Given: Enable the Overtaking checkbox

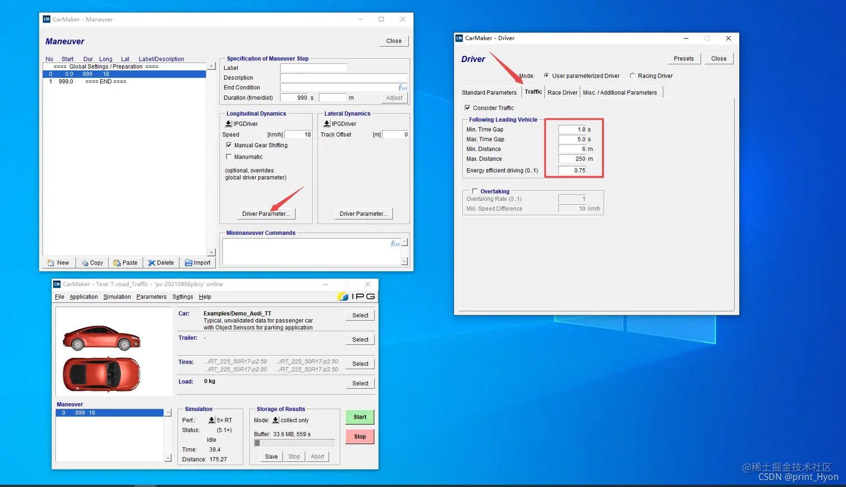Looking at the screenshot, I should (475, 191).
